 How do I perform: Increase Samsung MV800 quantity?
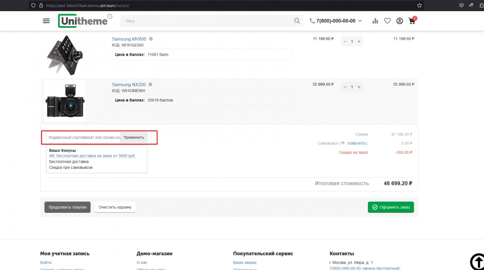[x=359, y=42]
